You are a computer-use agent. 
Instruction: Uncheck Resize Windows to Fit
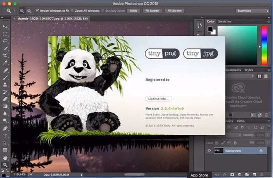point(37,11)
